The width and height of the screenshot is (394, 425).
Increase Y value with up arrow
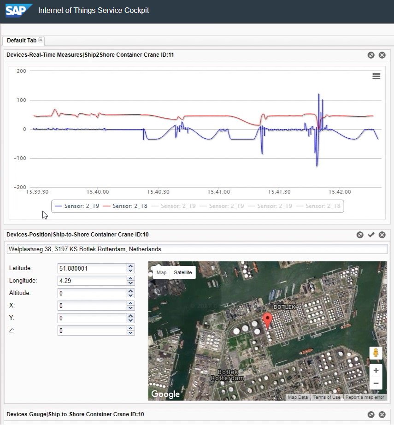click(x=130, y=316)
